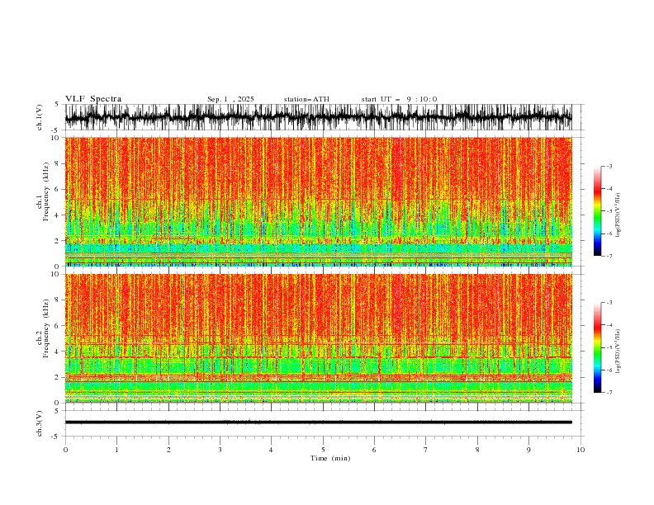Click the ch.2 frequency axis tick "2"
Viewport: 654px width, 505px height.
tap(57, 377)
